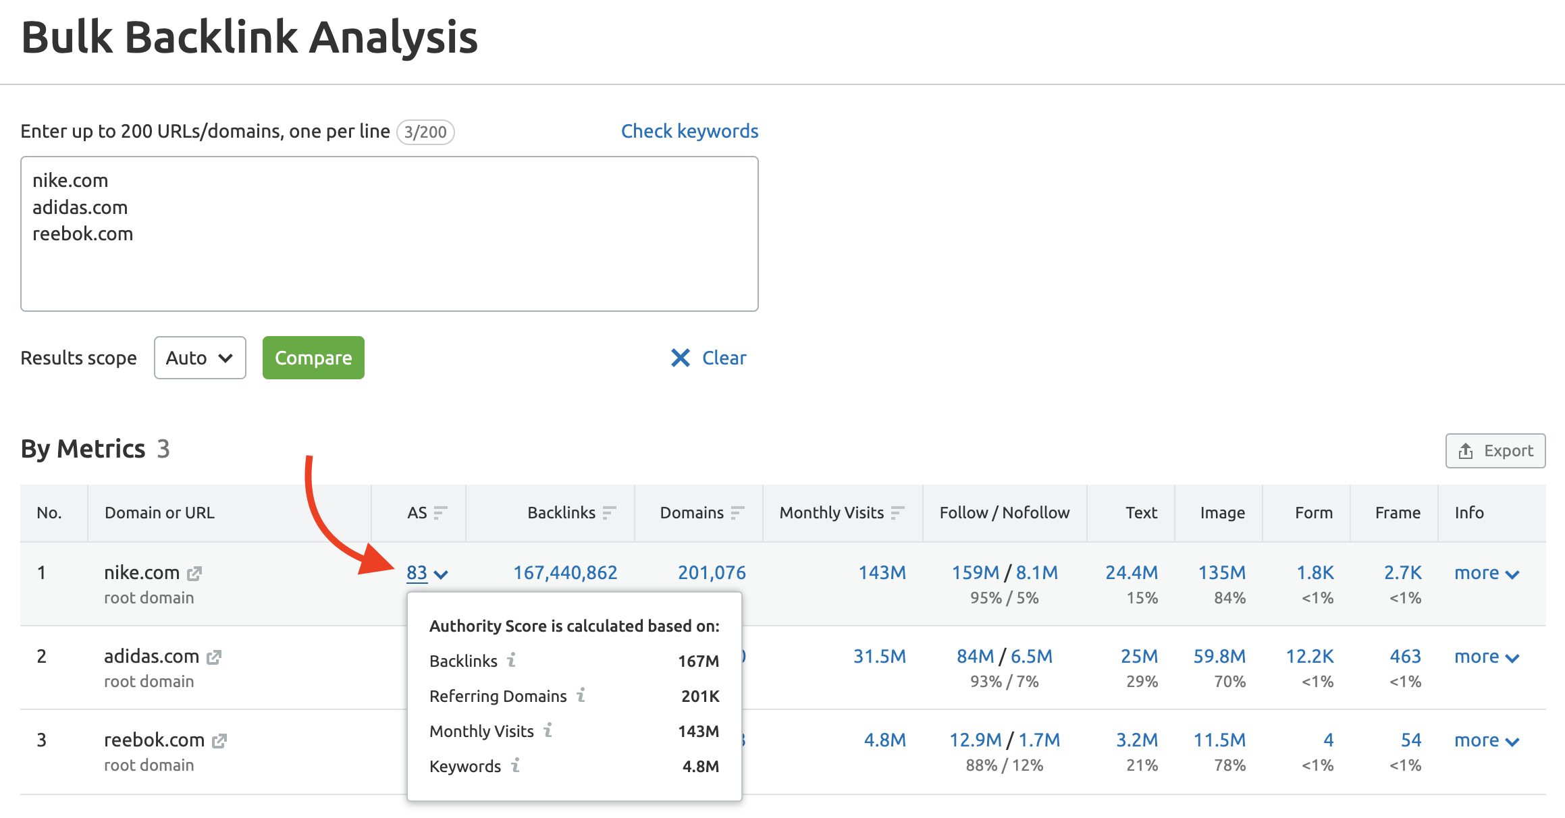Screen dimensions: 1565x818
Task: Sort by Monthly Visits column icon
Action: [897, 513]
